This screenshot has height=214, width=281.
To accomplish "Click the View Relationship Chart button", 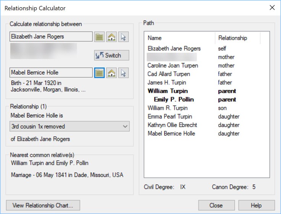I will pyautogui.click(x=43, y=205).
